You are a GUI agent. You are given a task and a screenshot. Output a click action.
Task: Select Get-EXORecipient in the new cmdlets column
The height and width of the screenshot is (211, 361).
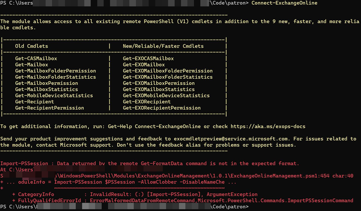(147, 102)
